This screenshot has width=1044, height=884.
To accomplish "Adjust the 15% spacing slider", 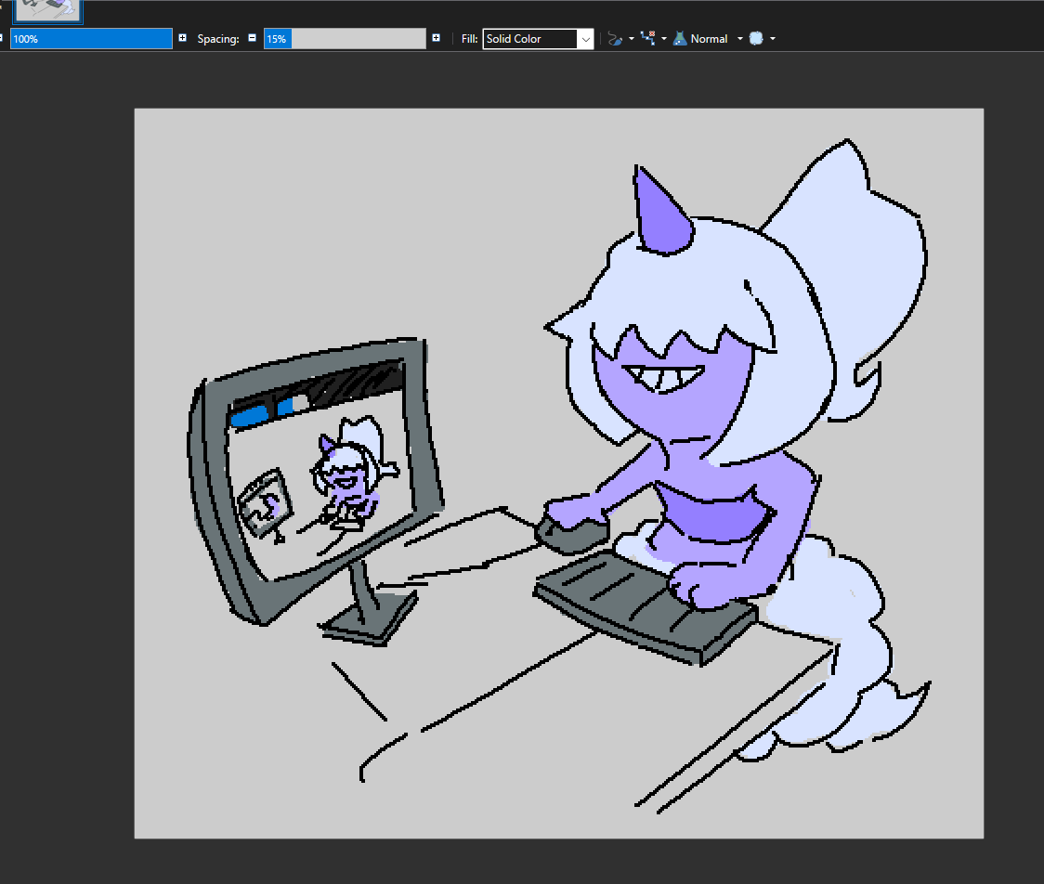I will 345,39.
